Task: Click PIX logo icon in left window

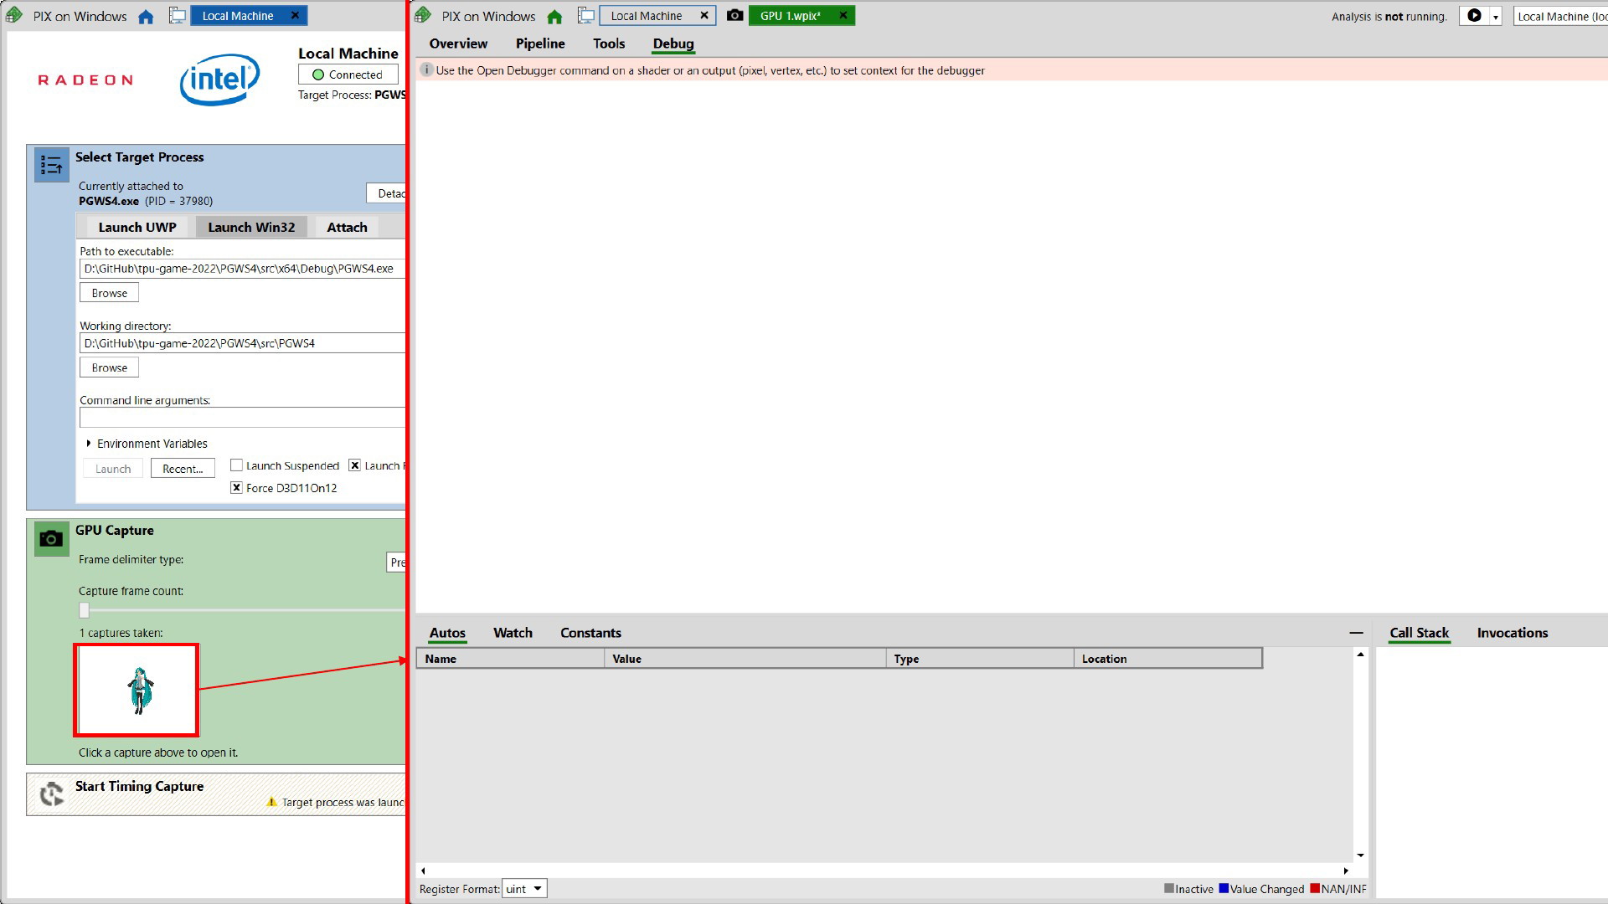Action: point(14,15)
